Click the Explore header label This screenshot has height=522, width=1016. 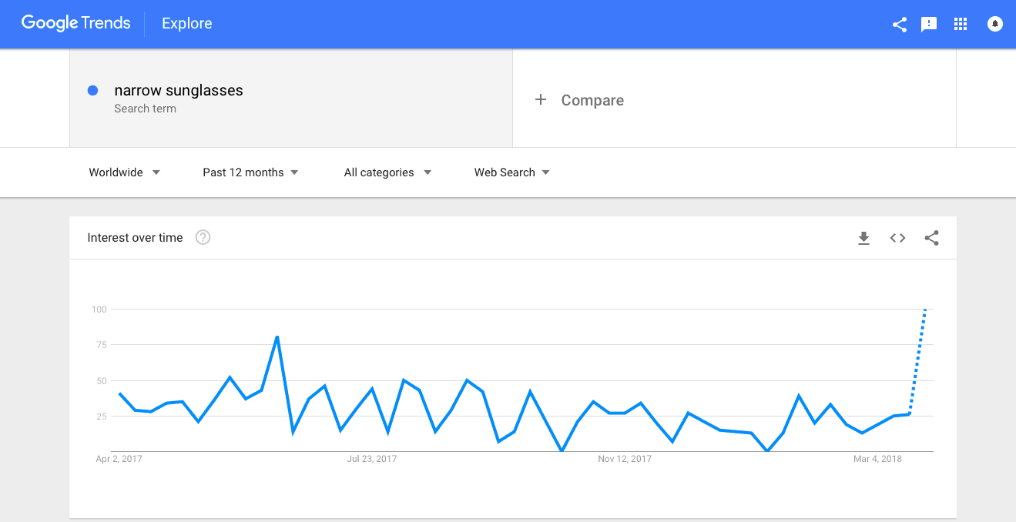[187, 24]
